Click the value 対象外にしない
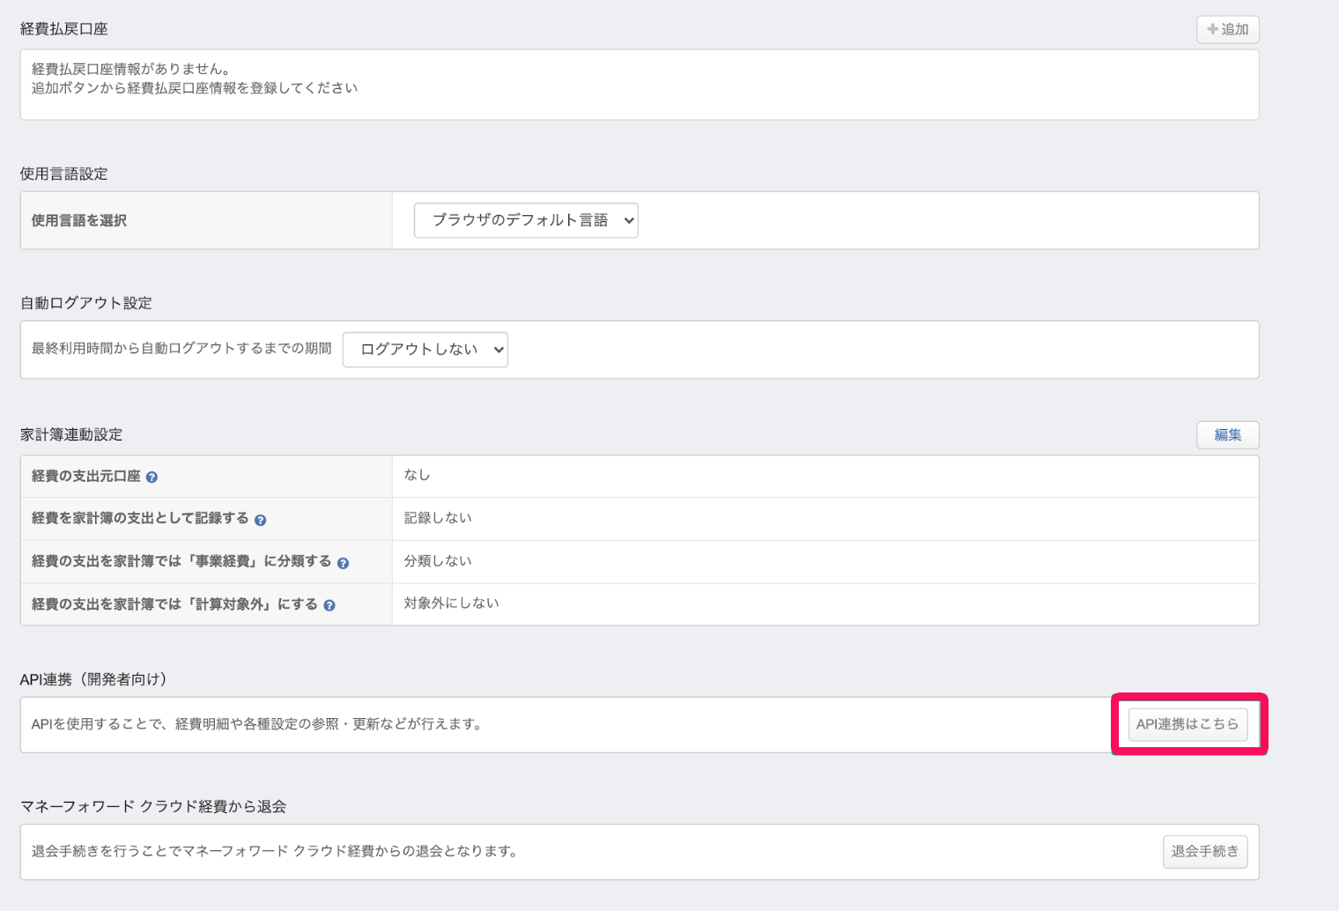 451,603
